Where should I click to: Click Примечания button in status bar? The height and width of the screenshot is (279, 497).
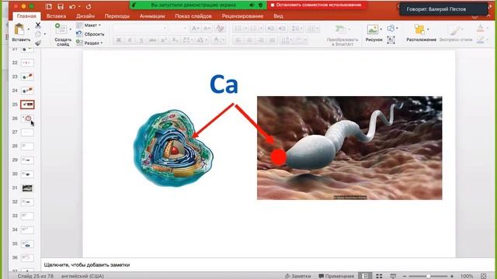[336, 276]
